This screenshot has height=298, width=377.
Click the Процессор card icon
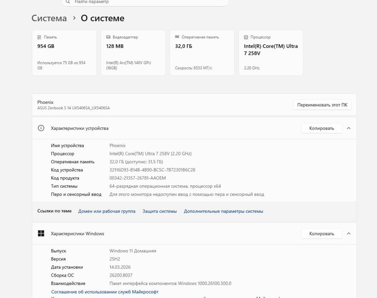[246, 37]
